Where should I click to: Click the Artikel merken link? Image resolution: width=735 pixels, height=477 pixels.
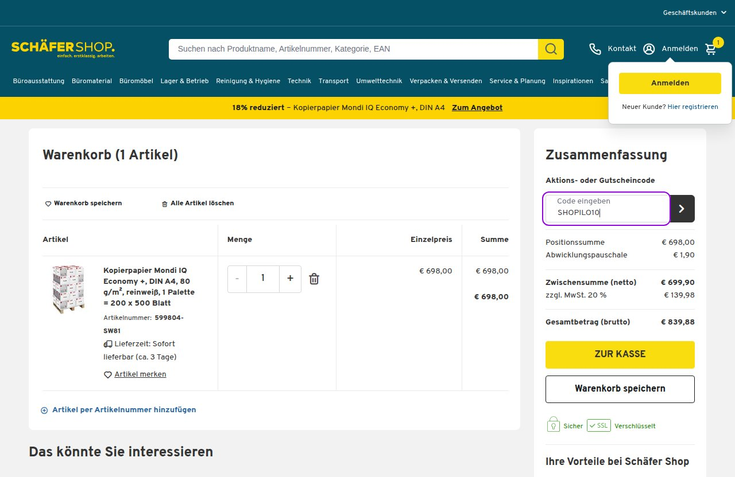tap(140, 374)
